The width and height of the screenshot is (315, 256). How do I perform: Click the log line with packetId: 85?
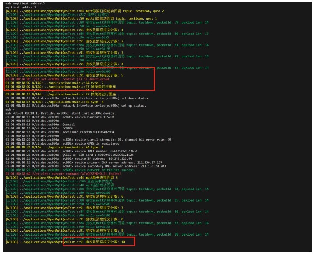[x=107, y=200]
